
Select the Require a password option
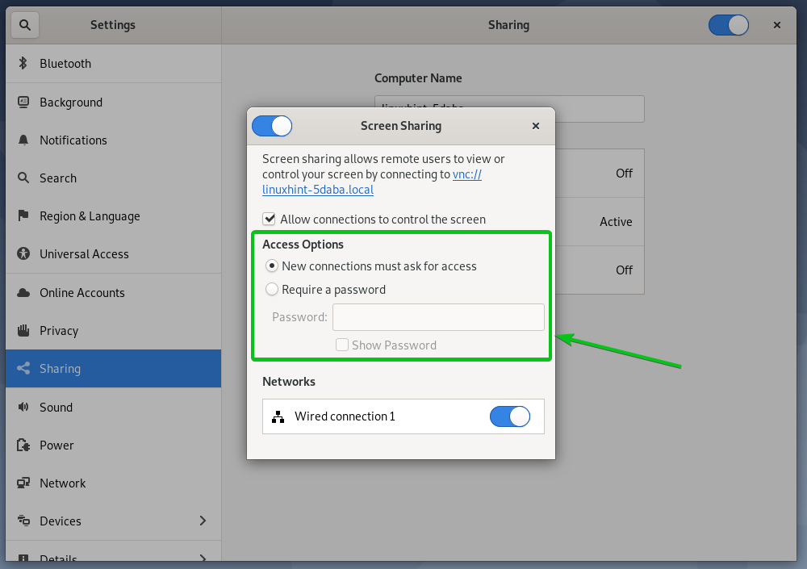(272, 289)
